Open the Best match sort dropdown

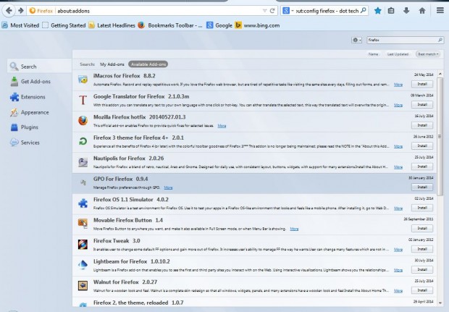[428, 54]
